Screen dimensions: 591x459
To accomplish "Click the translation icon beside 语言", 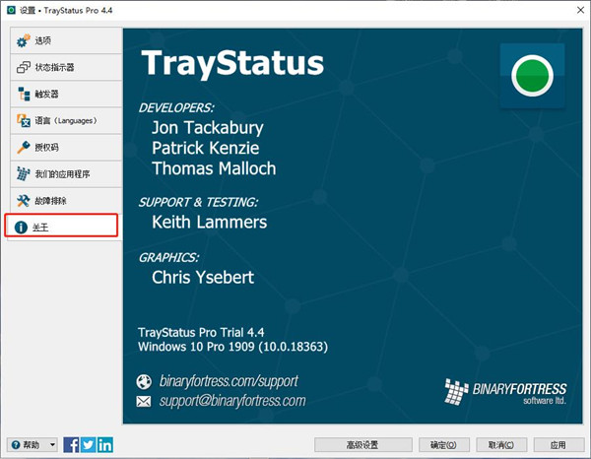I will click(x=24, y=120).
